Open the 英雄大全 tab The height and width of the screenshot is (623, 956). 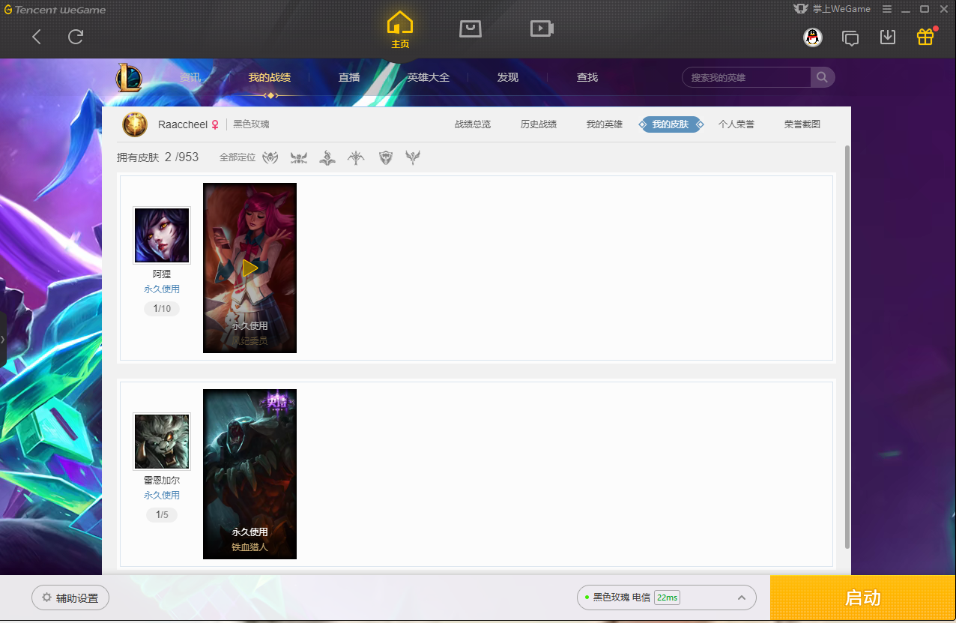click(429, 77)
